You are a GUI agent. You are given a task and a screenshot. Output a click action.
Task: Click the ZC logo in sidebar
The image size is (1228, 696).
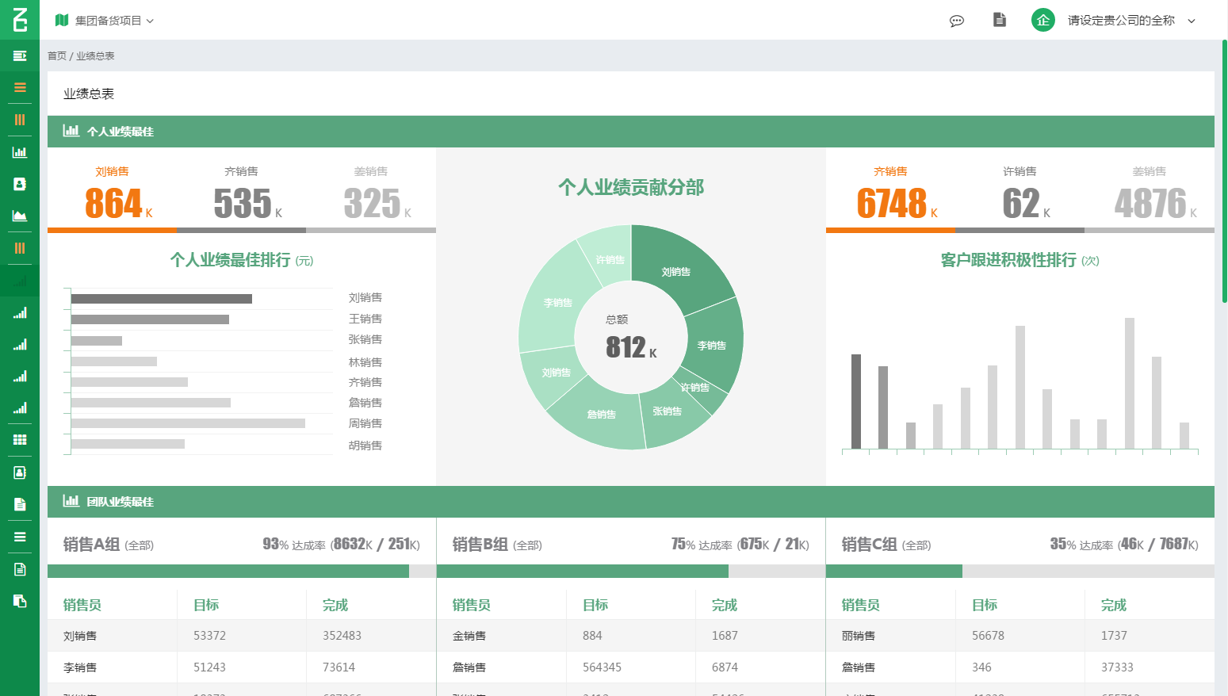pos(20,19)
